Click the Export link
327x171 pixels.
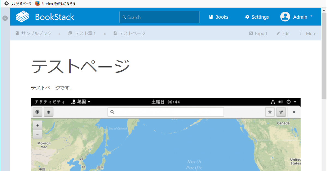click(258, 33)
